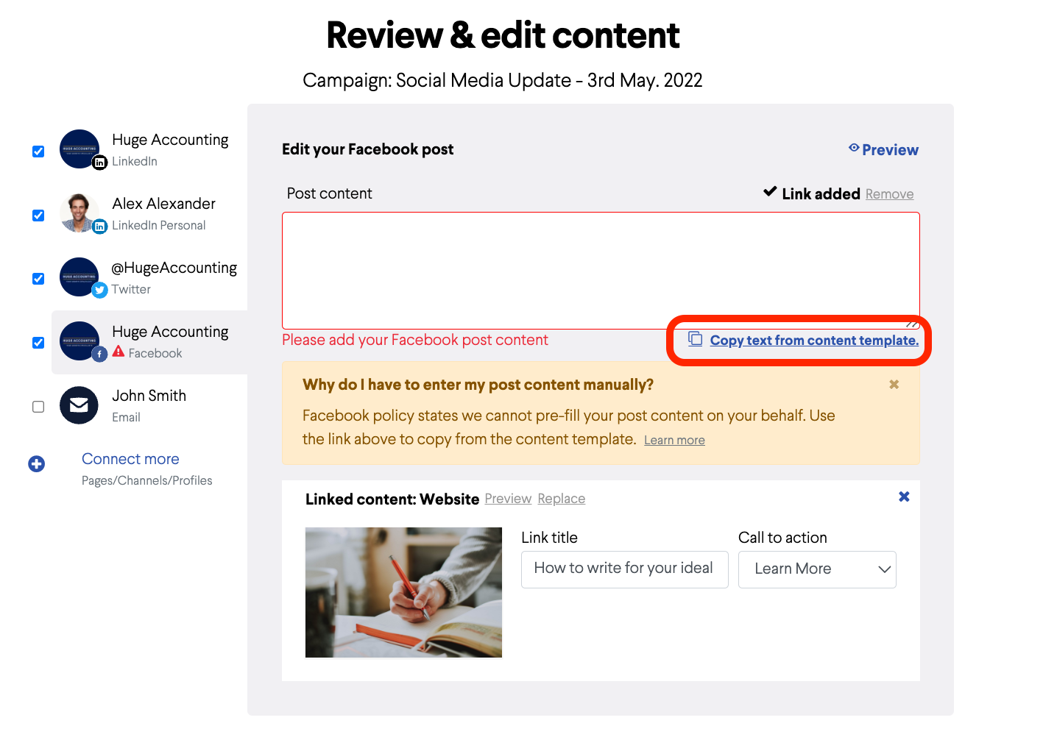Click the copy icon beside content template link
1057x737 pixels.
tap(695, 338)
